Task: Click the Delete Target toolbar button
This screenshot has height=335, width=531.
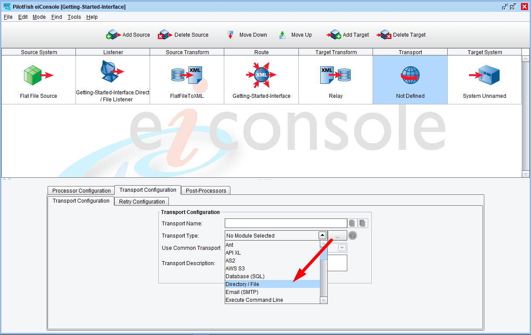Action: click(401, 35)
